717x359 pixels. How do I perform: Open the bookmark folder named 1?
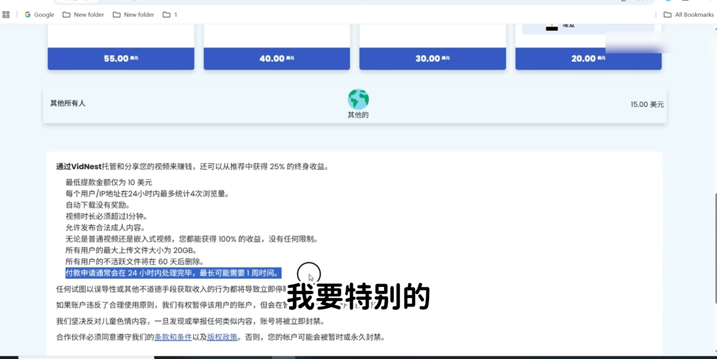tap(170, 15)
